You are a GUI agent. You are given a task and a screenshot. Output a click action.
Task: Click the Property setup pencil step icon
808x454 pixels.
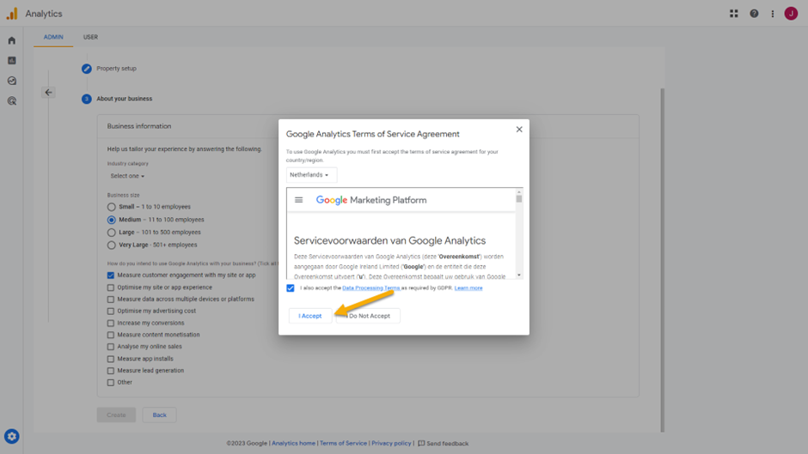(x=87, y=69)
